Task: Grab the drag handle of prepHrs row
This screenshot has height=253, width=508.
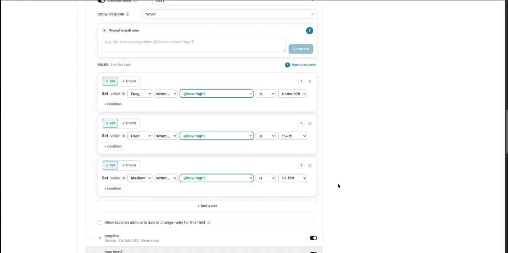Action: pyautogui.click(x=93, y=238)
